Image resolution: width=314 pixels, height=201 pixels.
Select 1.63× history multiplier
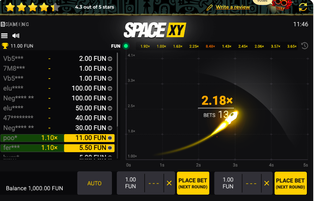coord(178,46)
